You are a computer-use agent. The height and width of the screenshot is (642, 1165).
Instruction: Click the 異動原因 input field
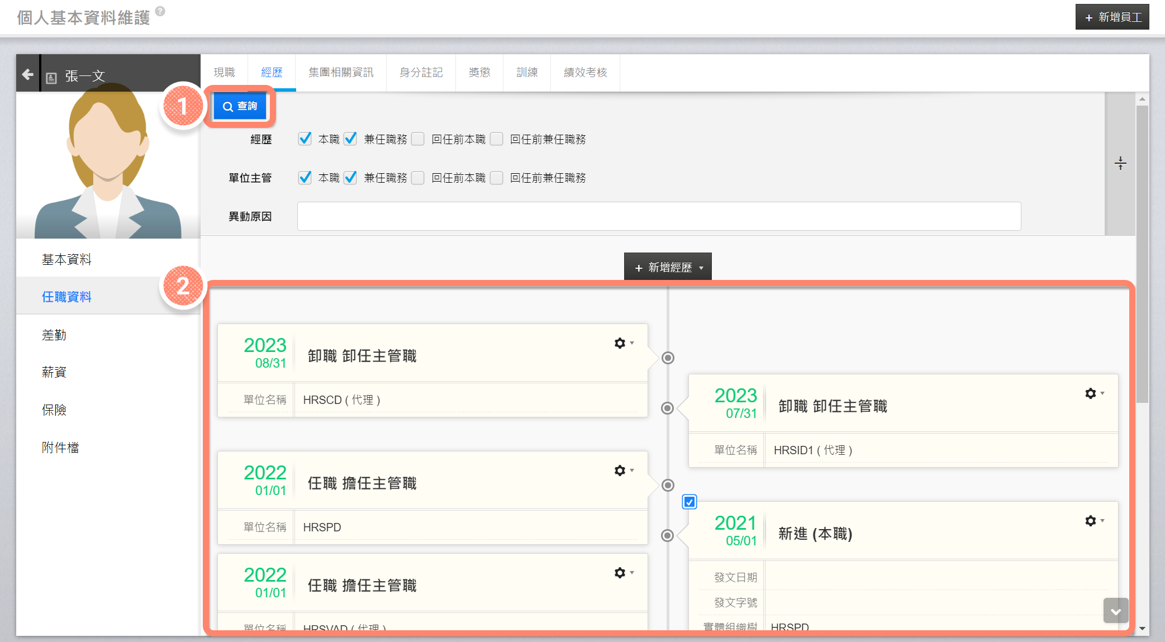click(x=659, y=216)
